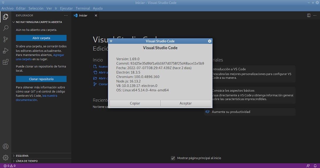This screenshot has width=320, height=168.
Task: Close the Iniciar tab
Action: (x=96, y=15)
